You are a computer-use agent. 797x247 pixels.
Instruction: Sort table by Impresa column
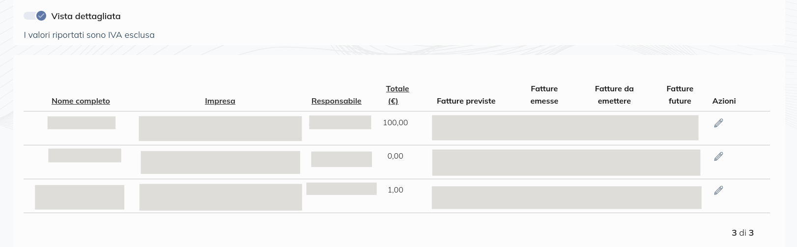click(220, 101)
